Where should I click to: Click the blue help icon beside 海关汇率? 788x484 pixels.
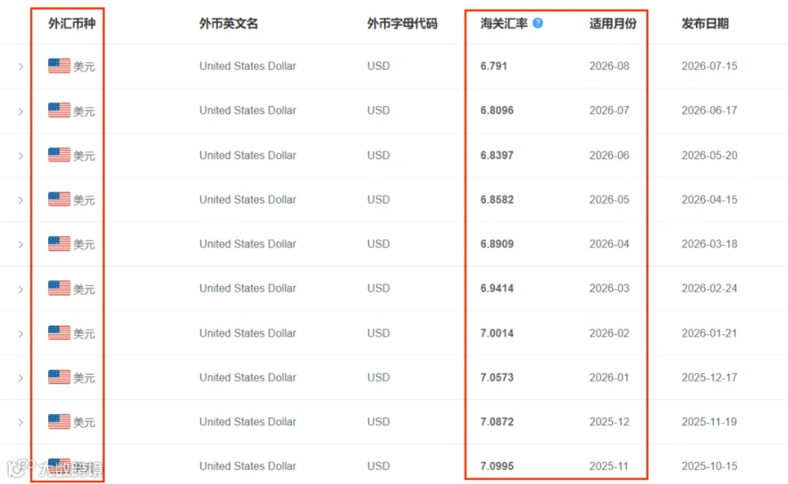click(538, 23)
